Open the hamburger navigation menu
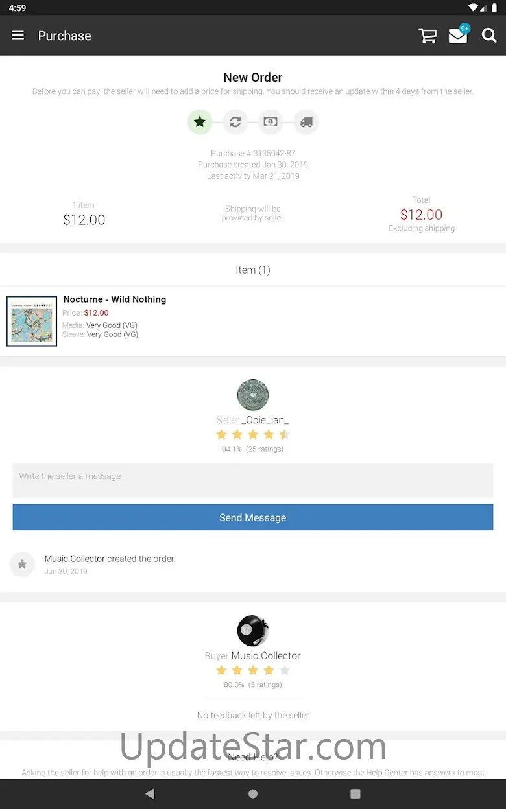 coord(18,36)
